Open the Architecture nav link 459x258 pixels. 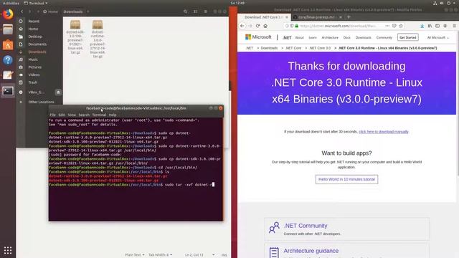330,38
